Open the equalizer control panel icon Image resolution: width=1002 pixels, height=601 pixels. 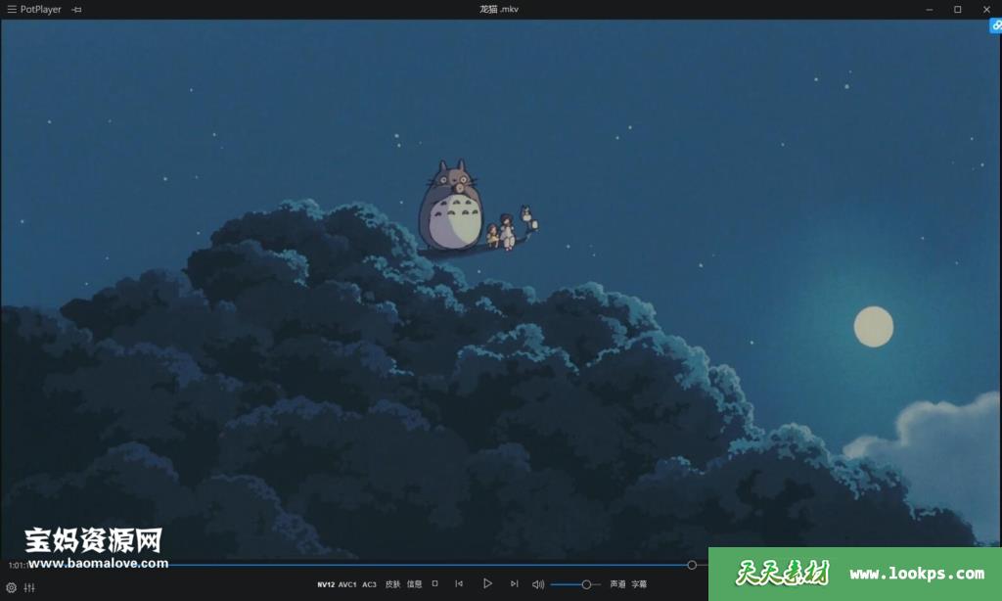coord(29,588)
